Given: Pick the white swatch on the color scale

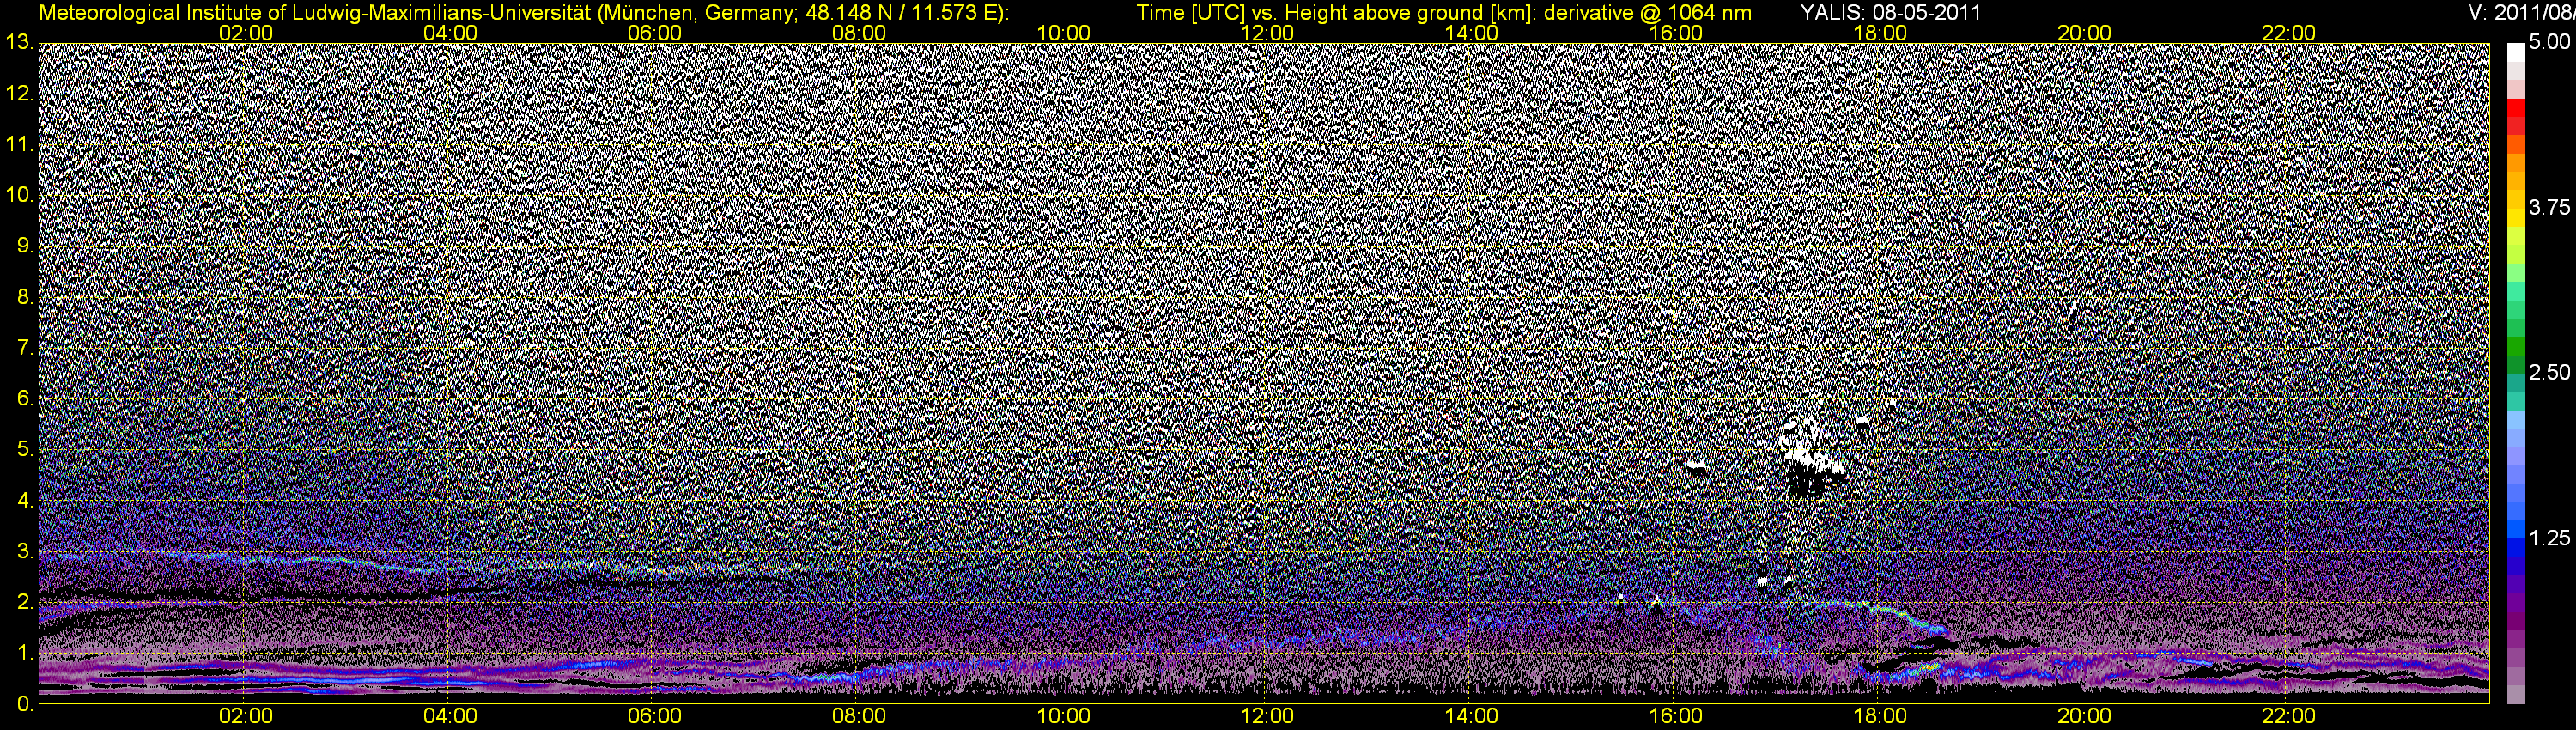Looking at the screenshot, I should [x=2516, y=52].
